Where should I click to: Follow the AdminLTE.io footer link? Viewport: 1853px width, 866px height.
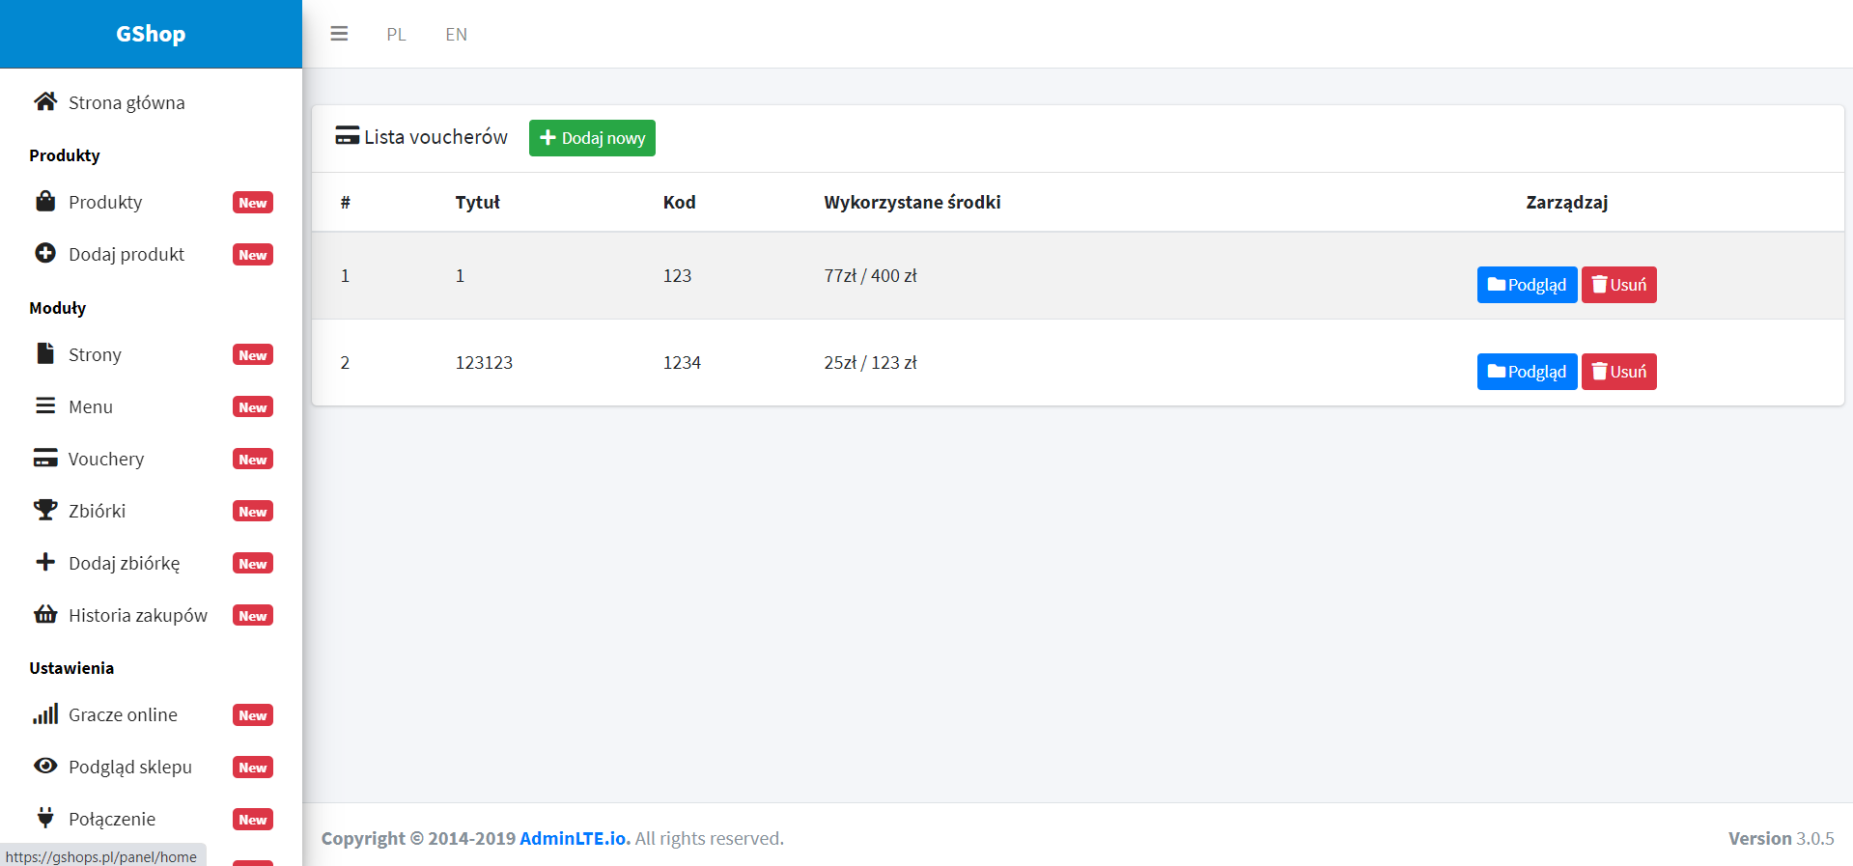[574, 838]
